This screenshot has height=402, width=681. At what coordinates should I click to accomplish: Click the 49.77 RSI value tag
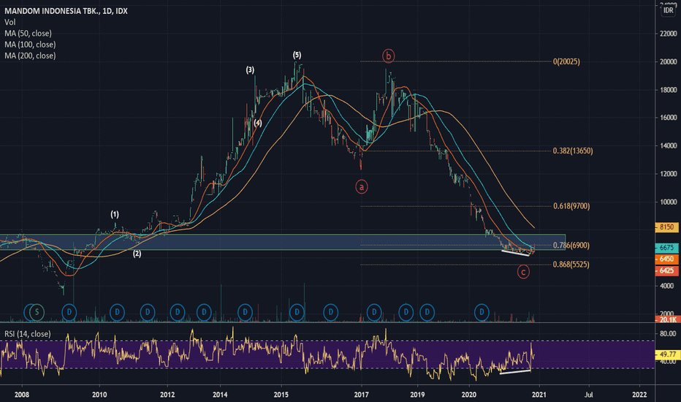[x=666, y=354]
